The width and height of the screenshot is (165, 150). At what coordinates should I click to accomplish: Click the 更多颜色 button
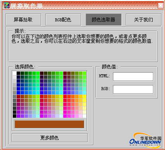(x=50, y=138)
